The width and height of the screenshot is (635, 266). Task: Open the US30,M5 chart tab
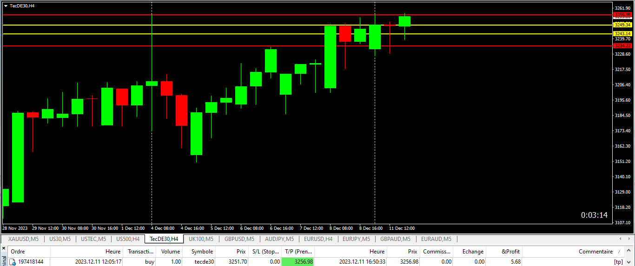point(60,239)
